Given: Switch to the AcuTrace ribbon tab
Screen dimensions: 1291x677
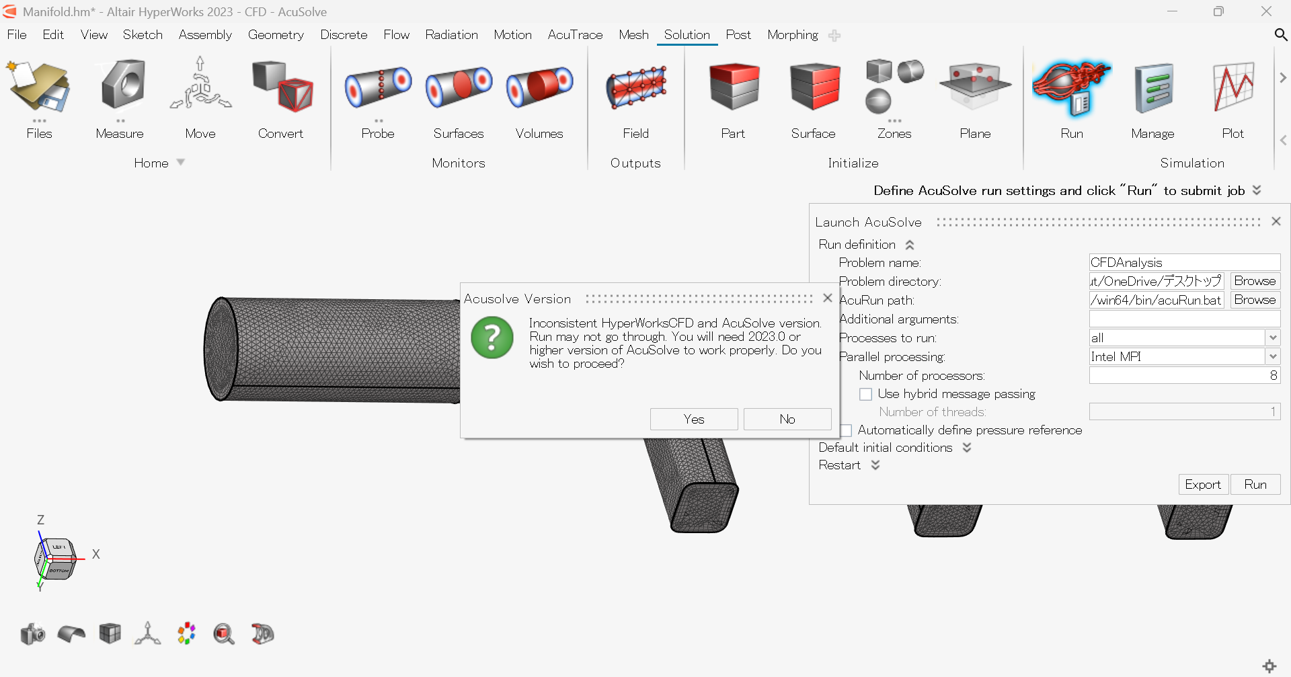Looking at the screenshot, I should [x=575, y=35].
